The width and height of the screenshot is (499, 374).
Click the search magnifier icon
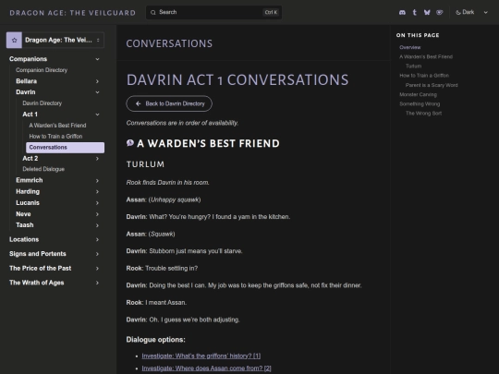click(153, 12)
